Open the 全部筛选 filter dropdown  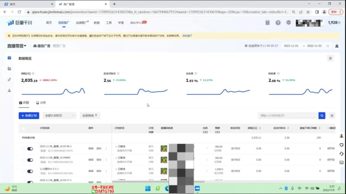tap(90, 116)
